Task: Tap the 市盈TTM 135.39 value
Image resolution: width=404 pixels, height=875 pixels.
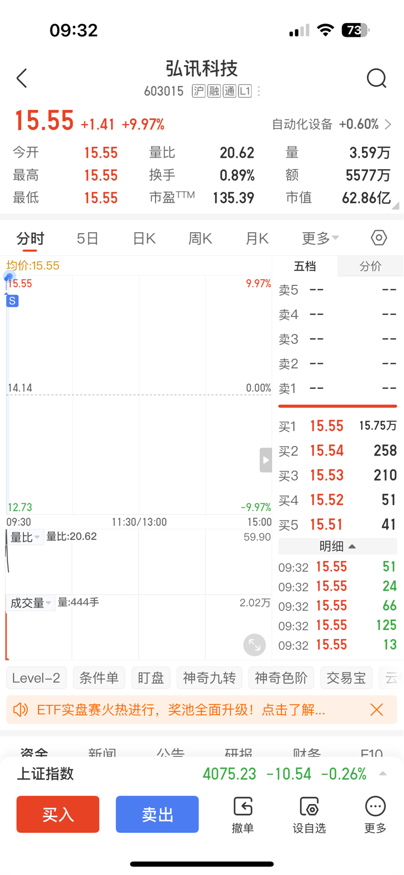Action: click(233, 198)
